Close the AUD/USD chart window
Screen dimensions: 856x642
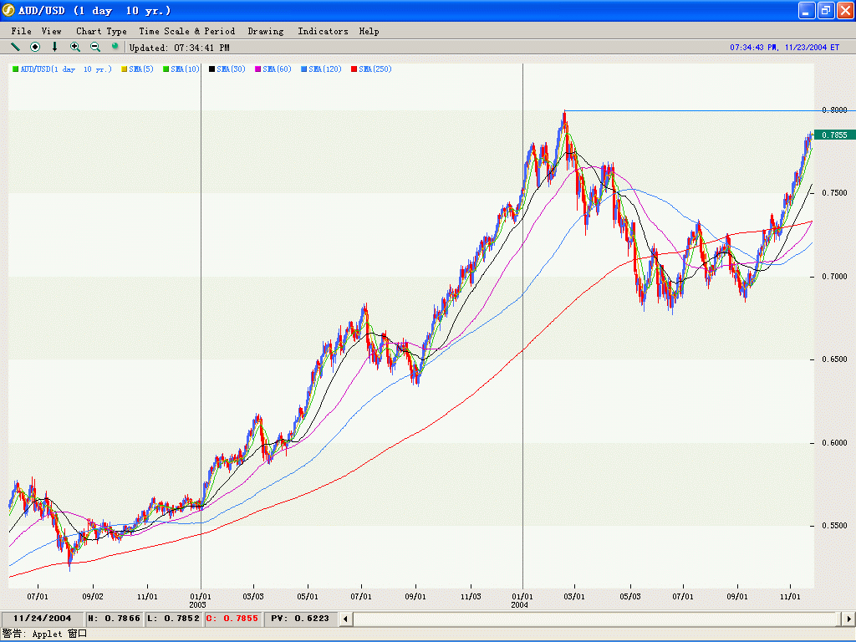point(845,10)
